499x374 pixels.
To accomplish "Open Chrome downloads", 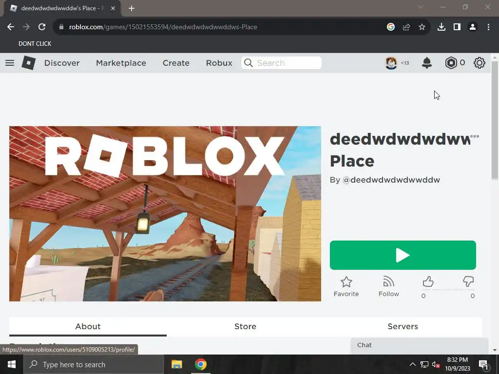I will pos(441,27).
